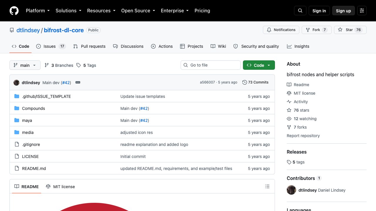Screen dimensions: 376x211
Task: Open 5 tags under Releases
Action: point(296,162)
